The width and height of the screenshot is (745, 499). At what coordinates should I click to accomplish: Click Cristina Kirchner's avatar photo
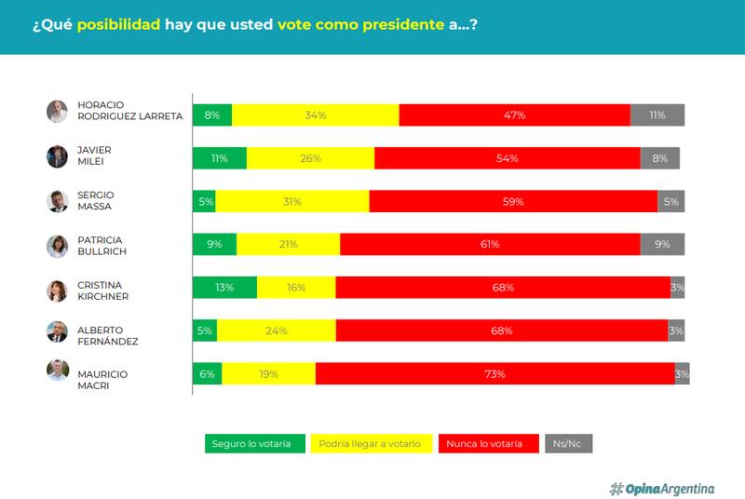tap(58, 290)
